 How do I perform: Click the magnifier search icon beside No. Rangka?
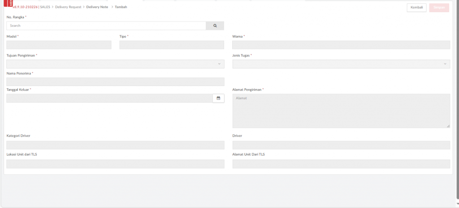tap(215, 26)
